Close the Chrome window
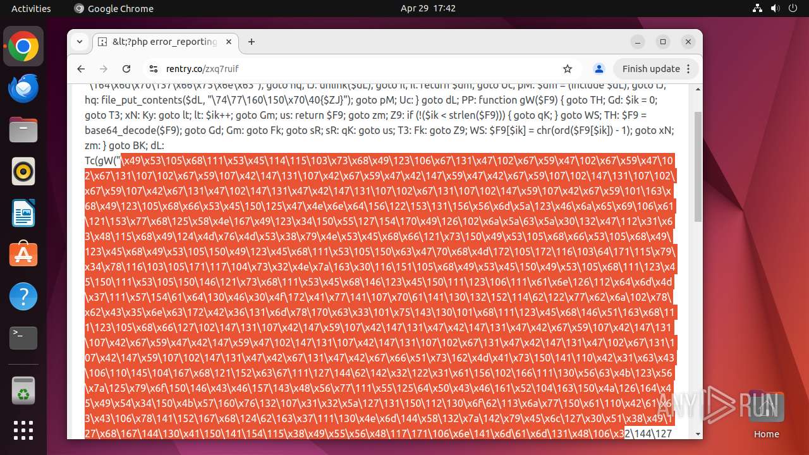The image size is (809, 455). 688,42
